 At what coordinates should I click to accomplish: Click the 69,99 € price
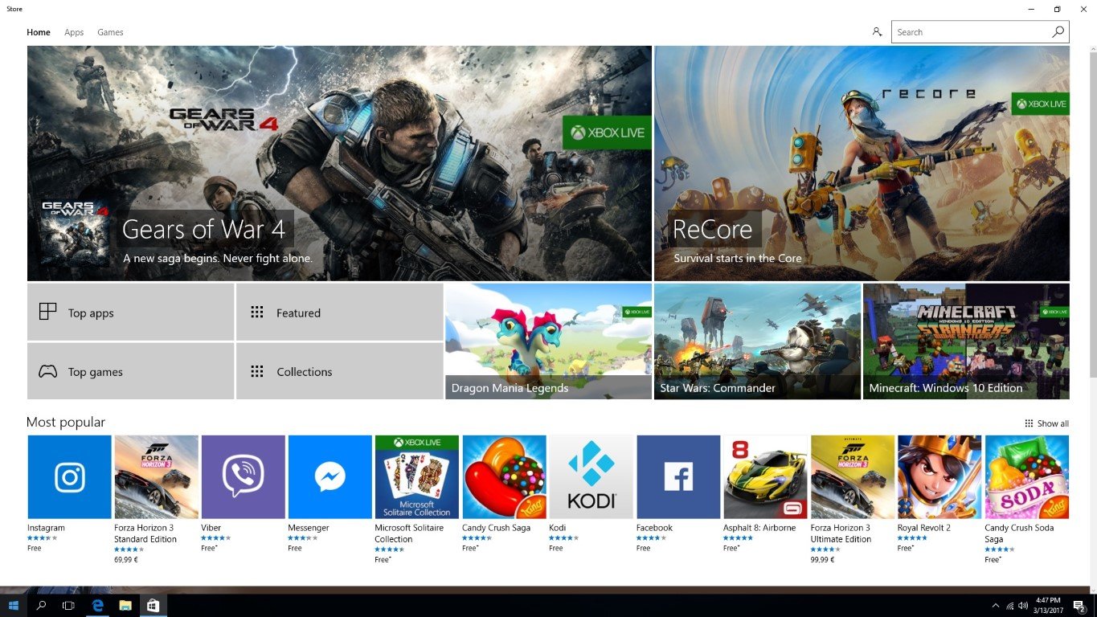tap(125, 560)
